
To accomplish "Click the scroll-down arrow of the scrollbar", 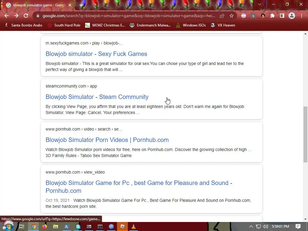I will coord(305,219).
